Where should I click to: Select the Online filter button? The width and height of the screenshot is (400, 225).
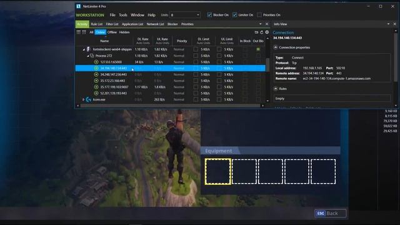(100, 32)
